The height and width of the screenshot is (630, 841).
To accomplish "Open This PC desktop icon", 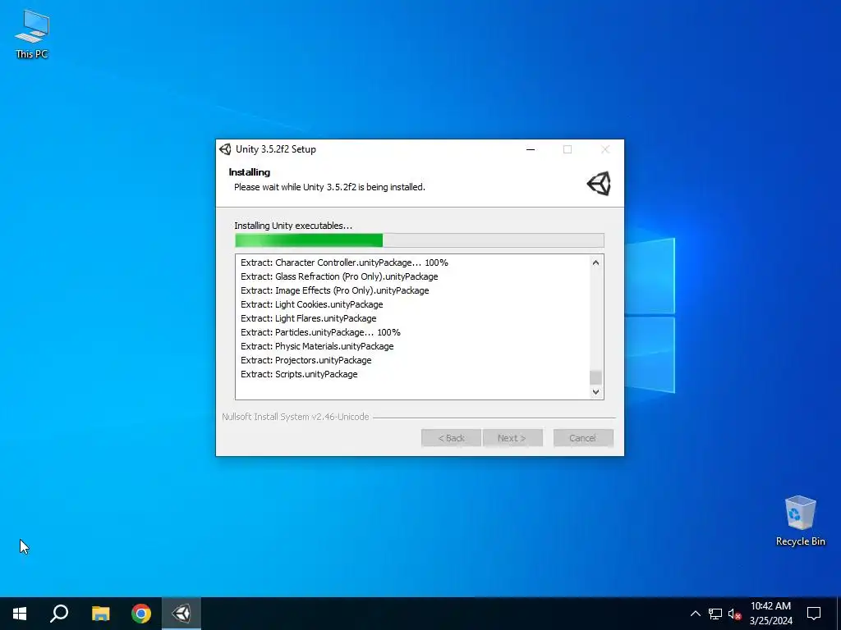I will 32,34.
